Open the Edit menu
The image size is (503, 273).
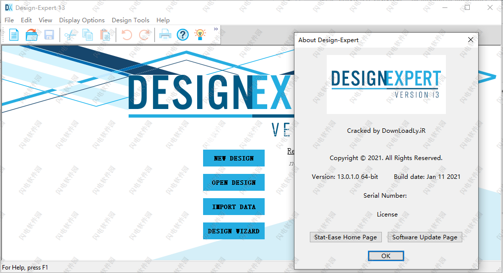[x=26, y=20]
